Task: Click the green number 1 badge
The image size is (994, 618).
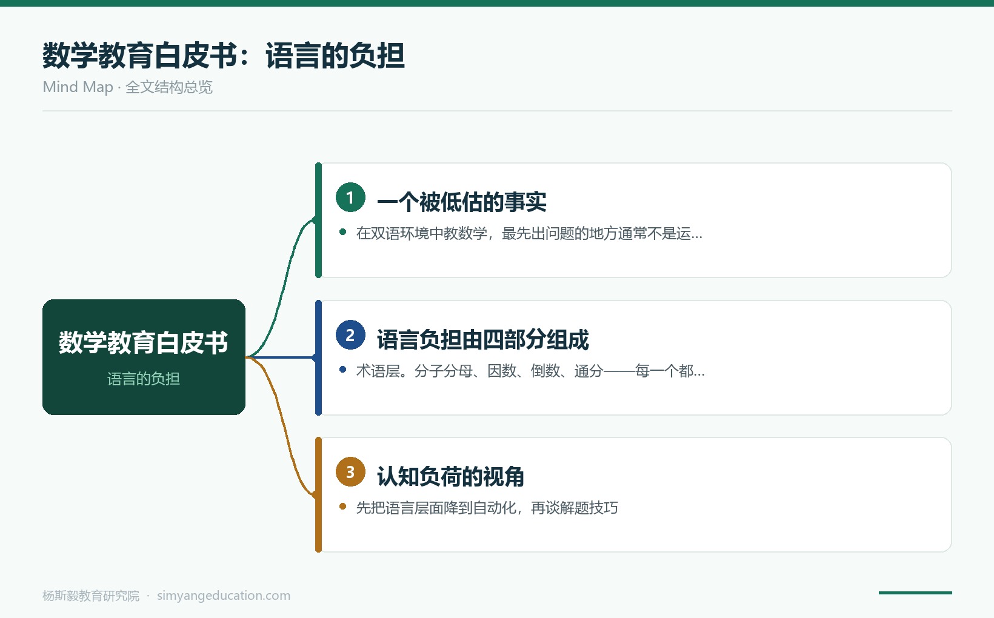Action: (350, 198)
